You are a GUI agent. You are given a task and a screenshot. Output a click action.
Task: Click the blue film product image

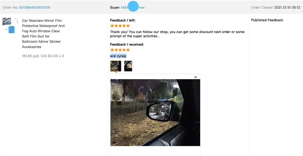click(12, 29)
